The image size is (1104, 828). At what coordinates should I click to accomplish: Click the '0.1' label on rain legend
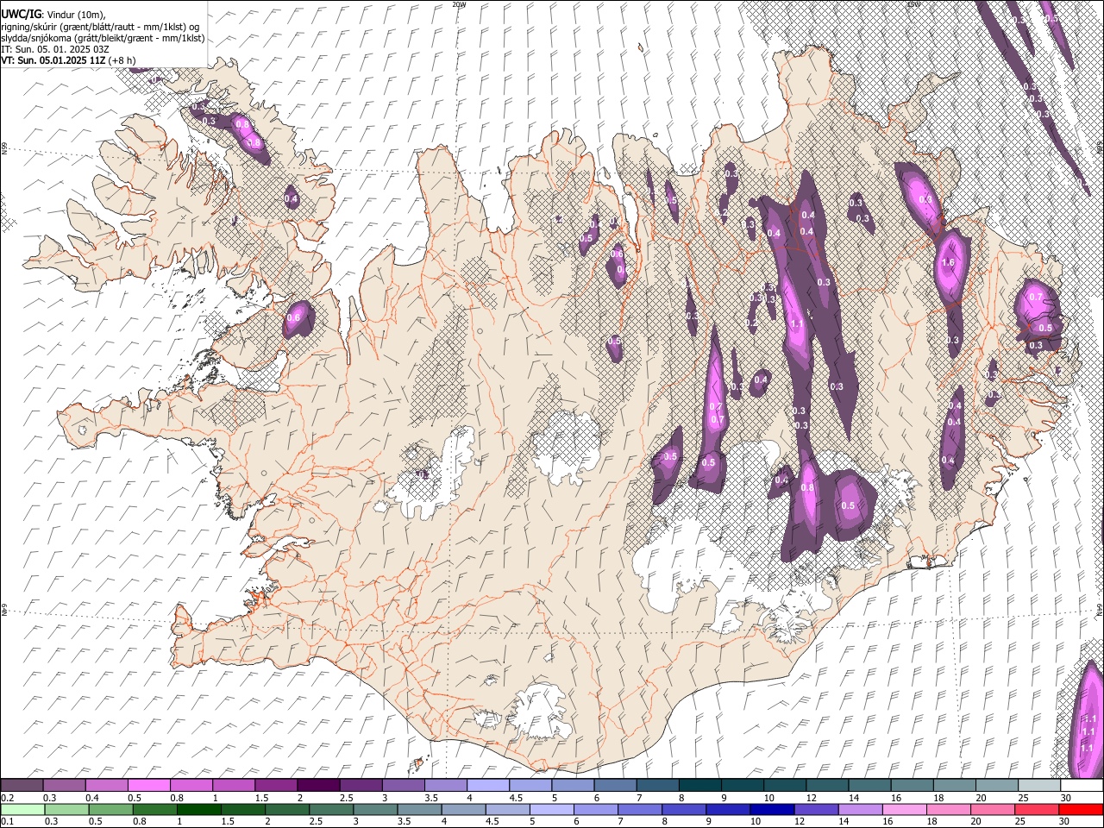click(x=7, y=821)
